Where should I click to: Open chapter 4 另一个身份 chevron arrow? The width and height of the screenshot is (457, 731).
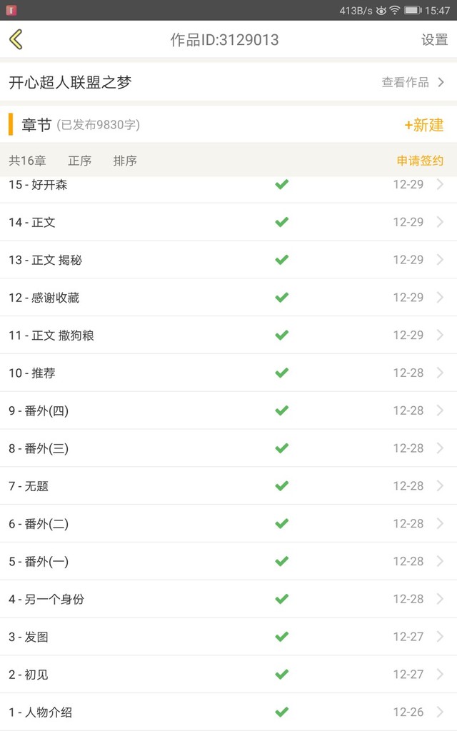pos(440,599)
